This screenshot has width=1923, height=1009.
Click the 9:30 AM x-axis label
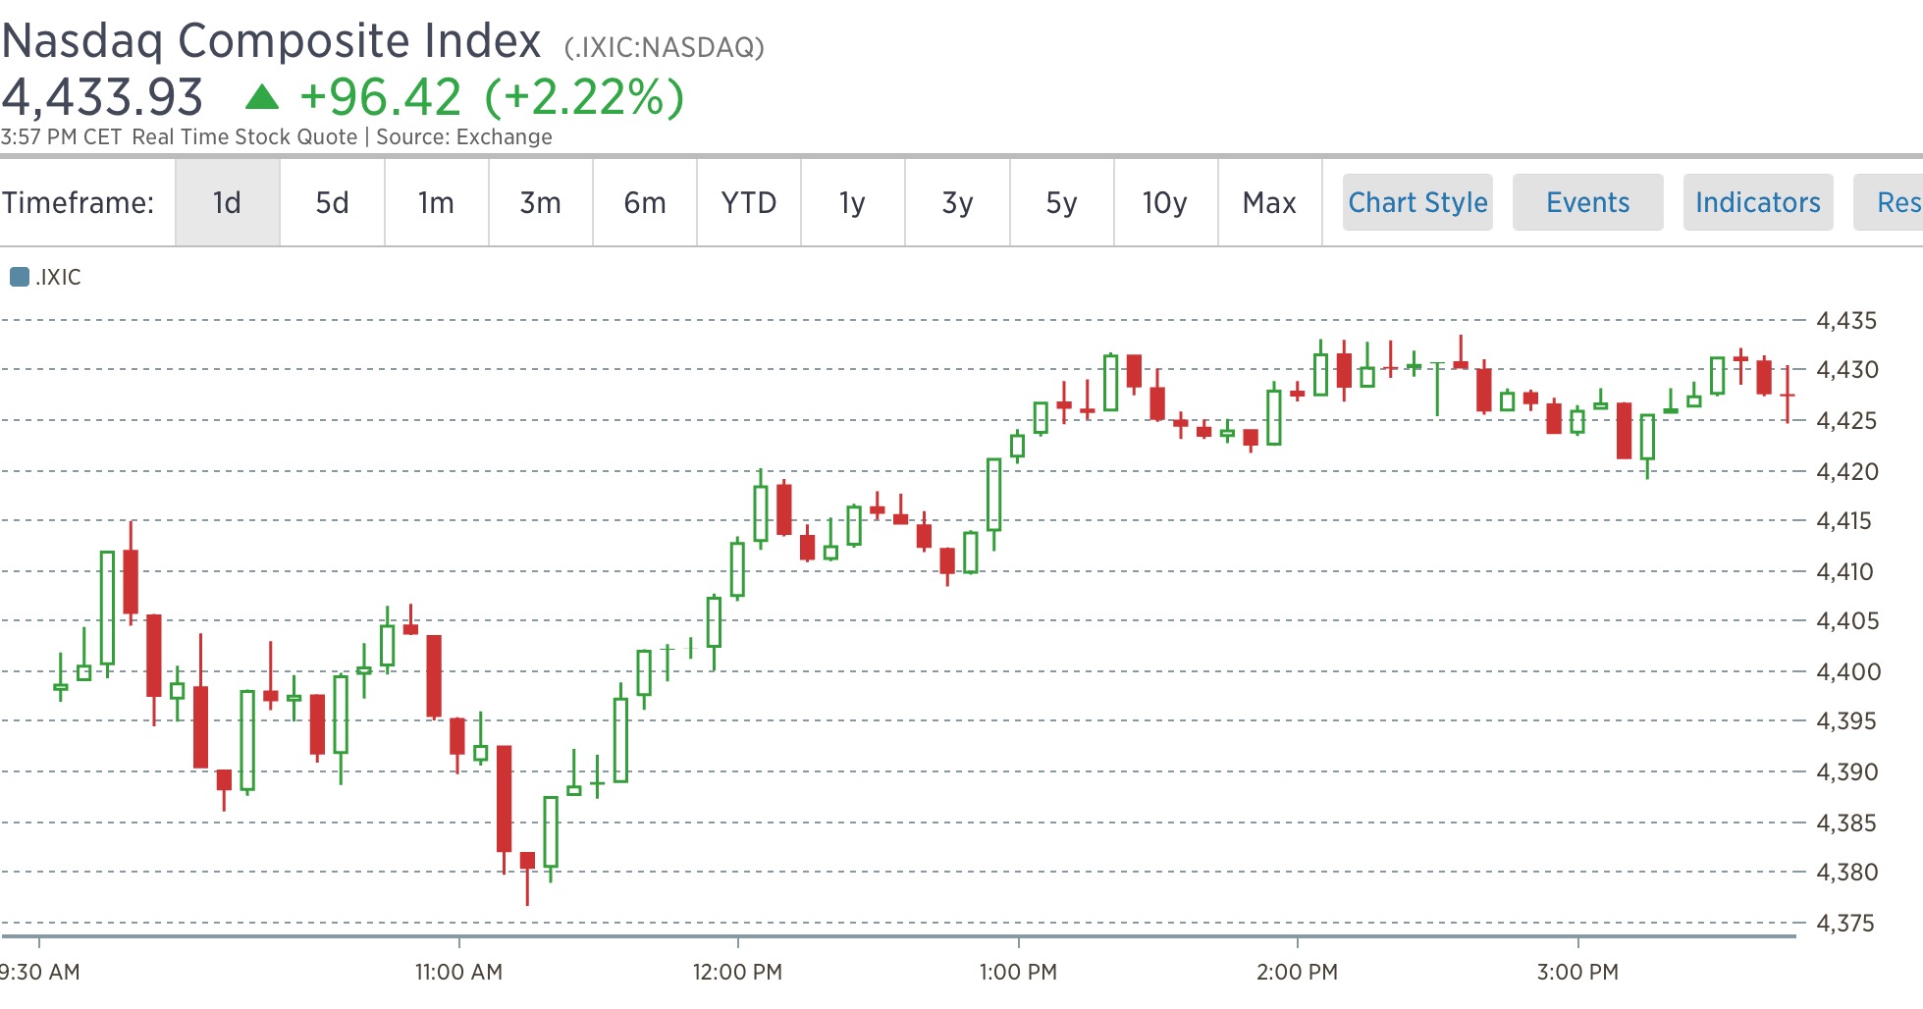[40, 972]
